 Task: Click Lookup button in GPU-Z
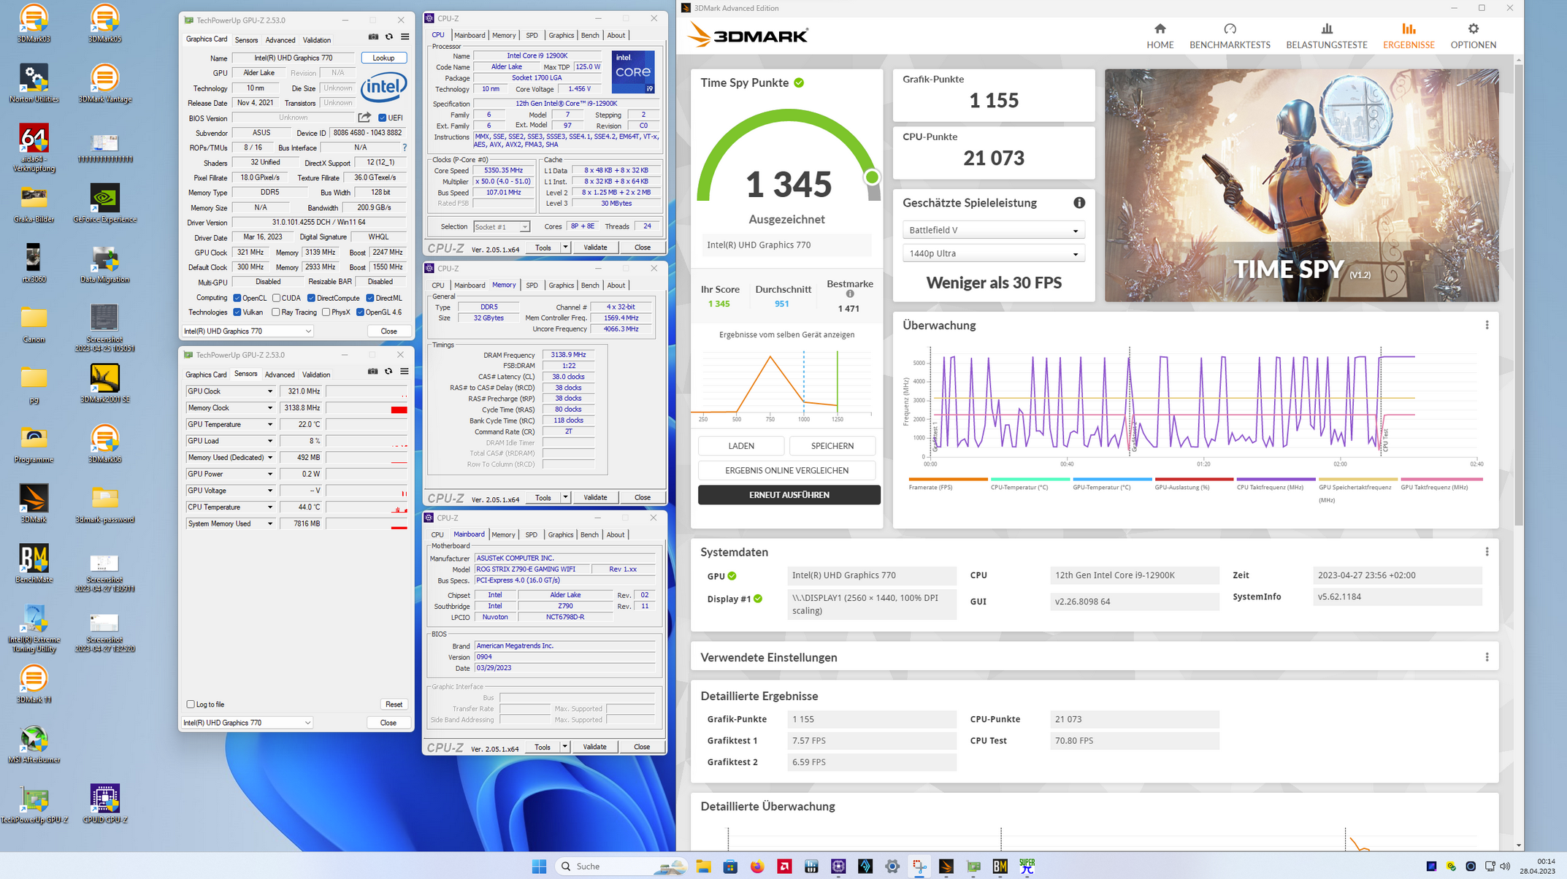point(383,58)
